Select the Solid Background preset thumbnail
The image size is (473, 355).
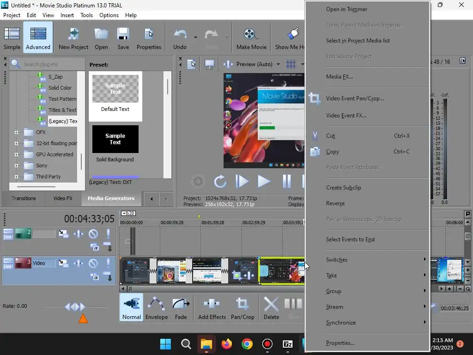[115, 139]
